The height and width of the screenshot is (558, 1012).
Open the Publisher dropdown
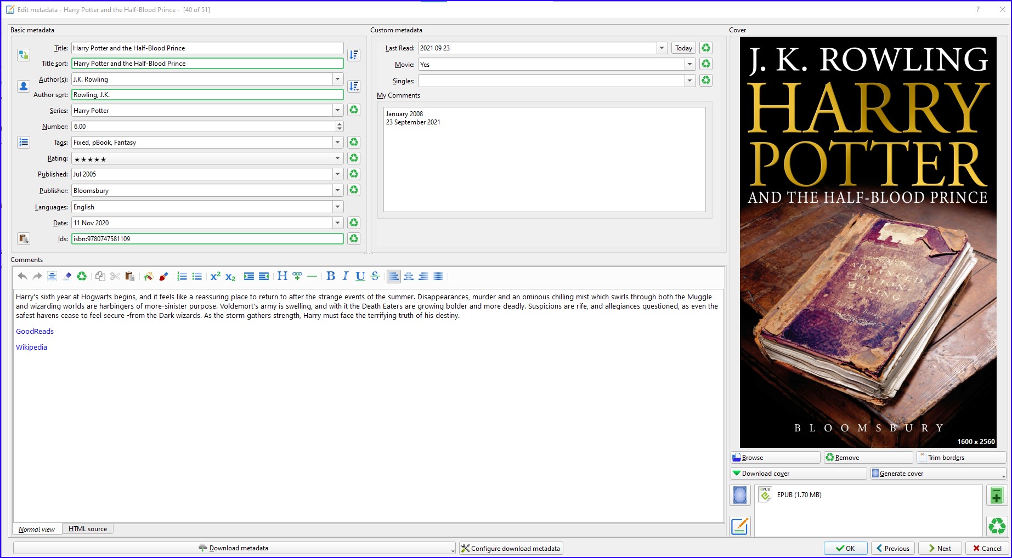[338, 190]
